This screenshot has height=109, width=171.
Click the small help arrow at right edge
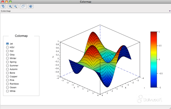click(170, 11)
